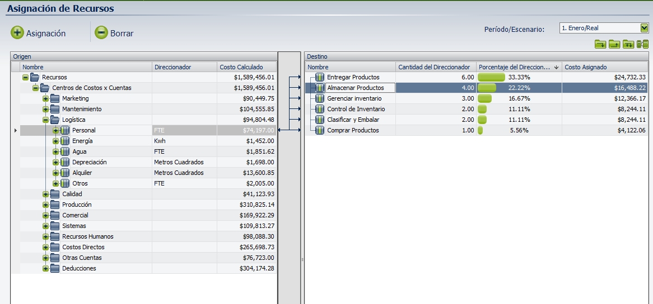Select the Calidad tree row
Viewport: 653px width, 304px height.
[x=148, y=194]
